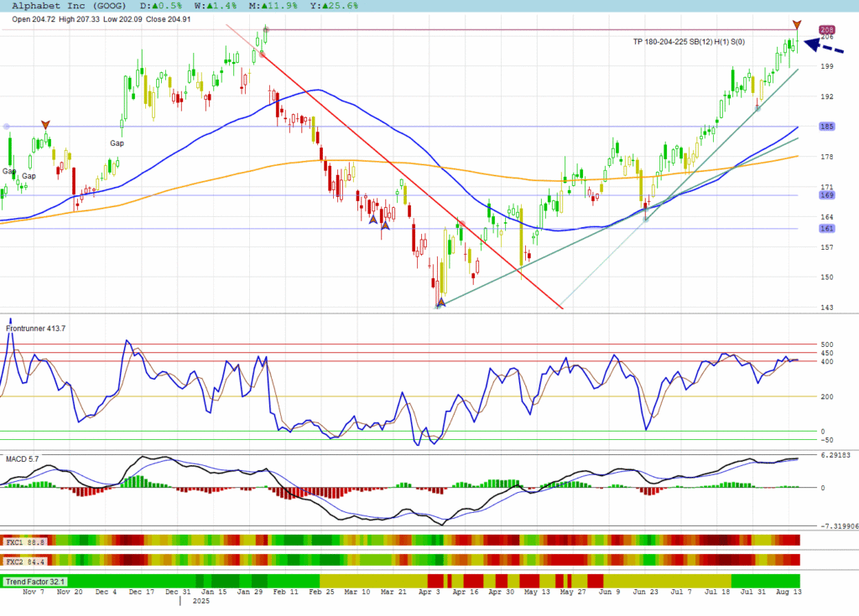Click the '2025' year marker on the time axis

[201, 601]
